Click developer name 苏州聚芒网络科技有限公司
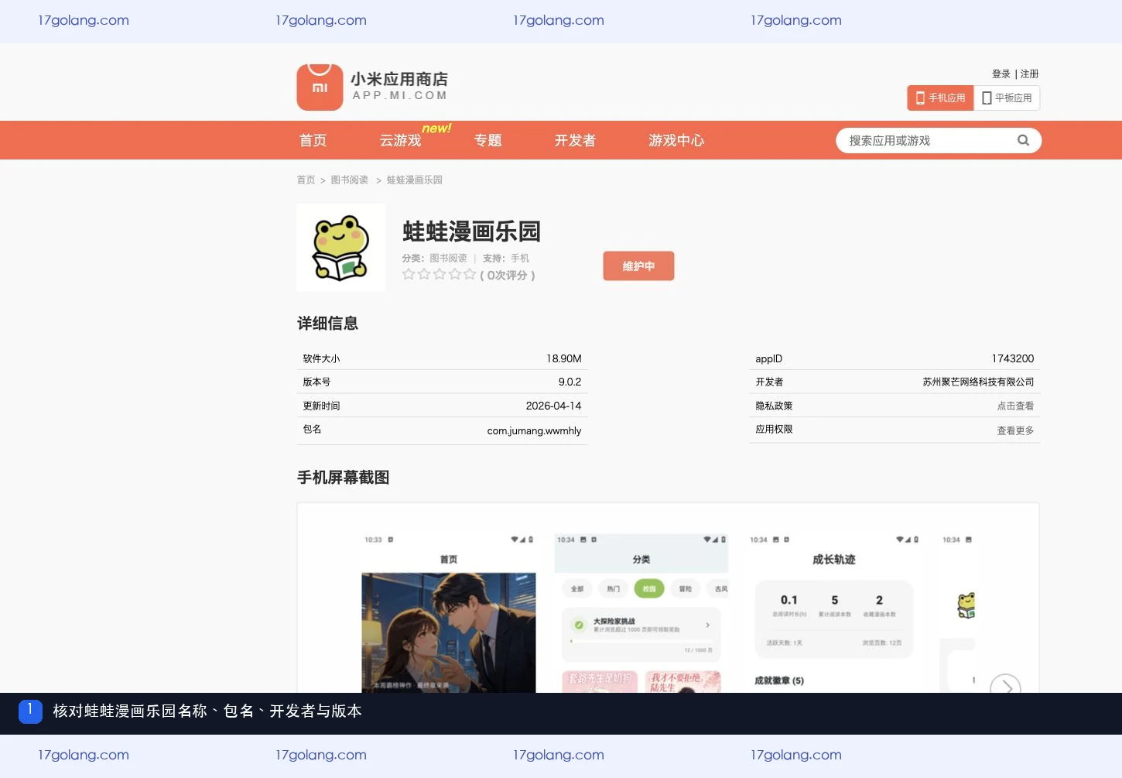 pos(978,382)
